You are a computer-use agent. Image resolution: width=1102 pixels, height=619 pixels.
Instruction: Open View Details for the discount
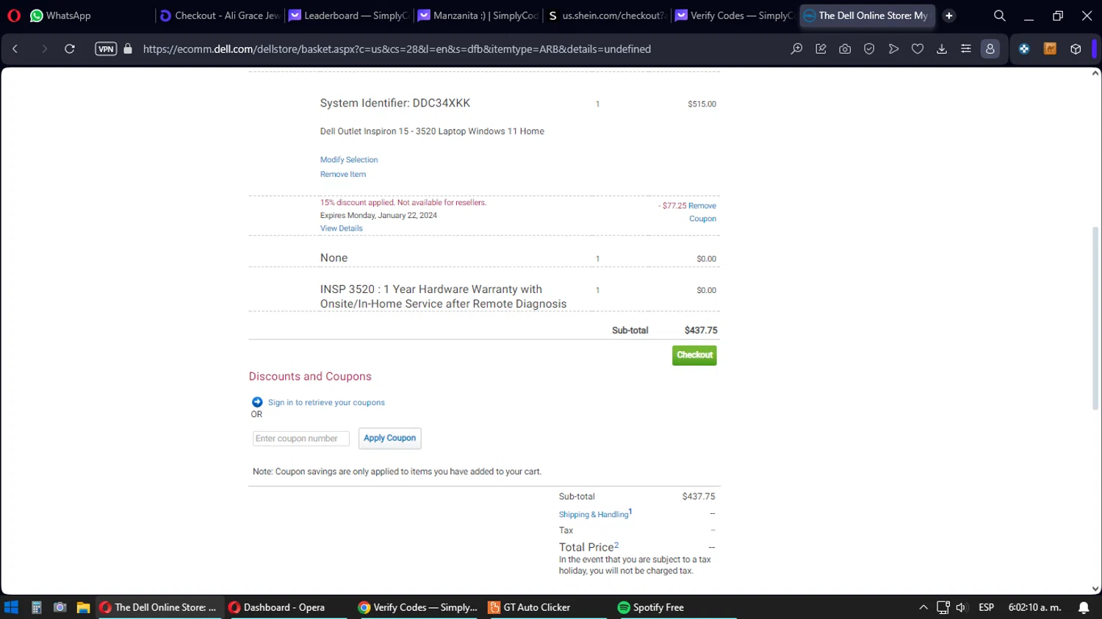[x=341, y=228]
